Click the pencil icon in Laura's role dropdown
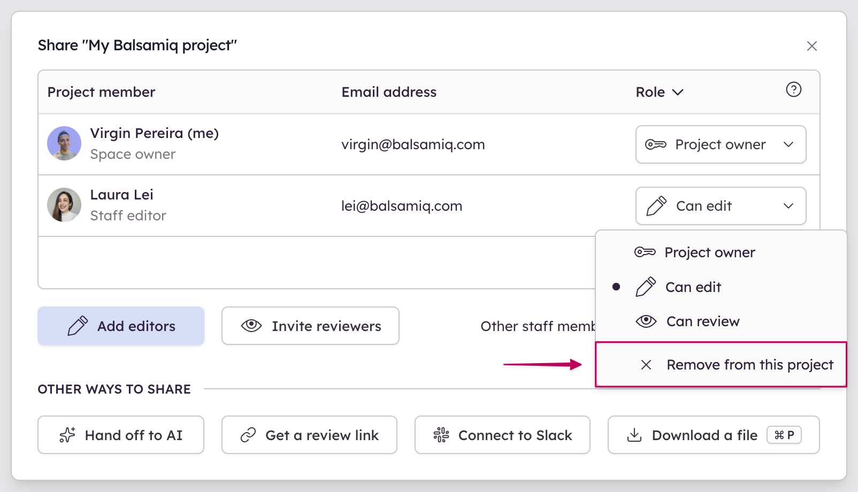The image size is (858, 492). (x=656, y=206)
